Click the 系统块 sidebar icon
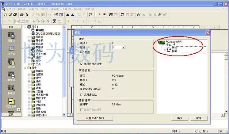This screenshot has height=134, width=229. (x=11, y=88)
